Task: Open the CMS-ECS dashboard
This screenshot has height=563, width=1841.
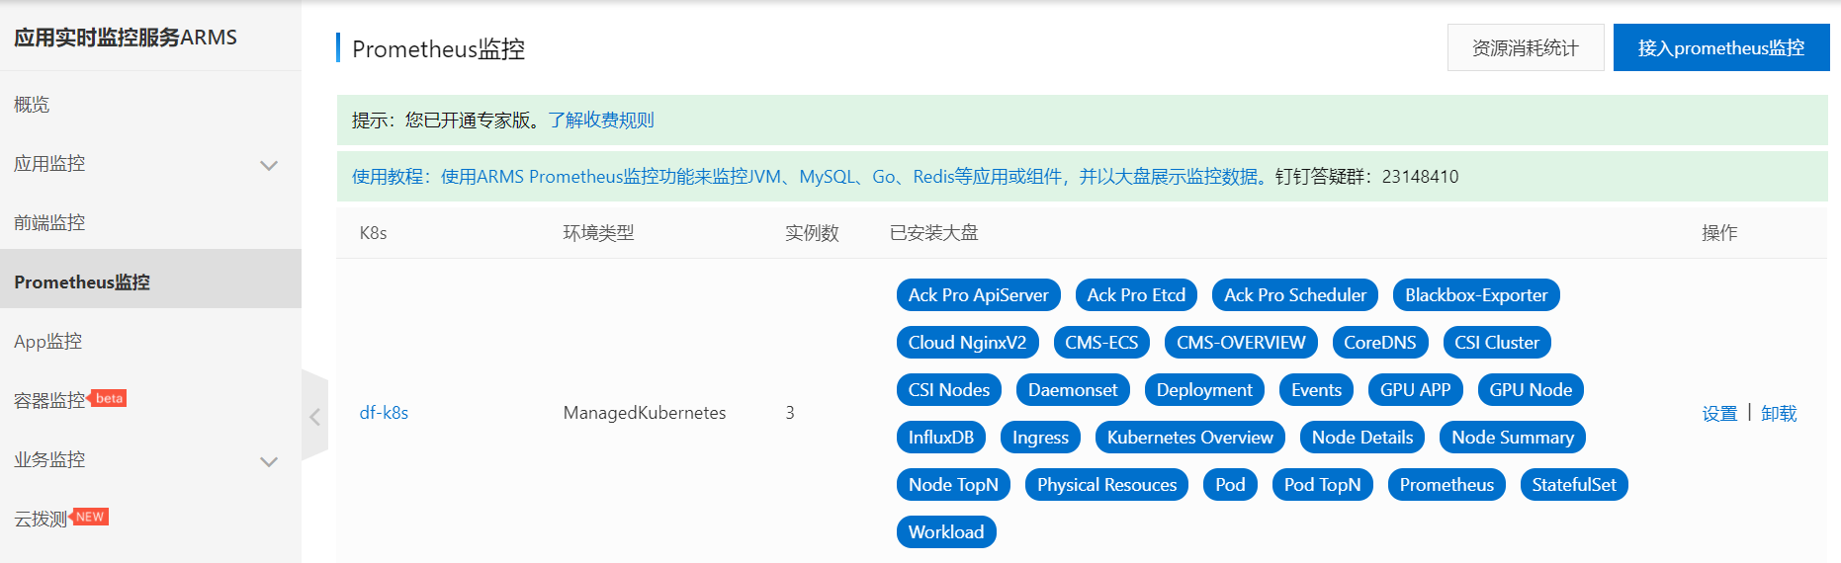Action: click(1101, 343)
